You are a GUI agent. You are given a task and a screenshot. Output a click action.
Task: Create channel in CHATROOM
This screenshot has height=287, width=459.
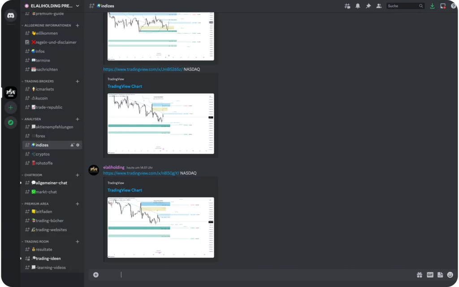pyautogui.click(x=78, y=175)
